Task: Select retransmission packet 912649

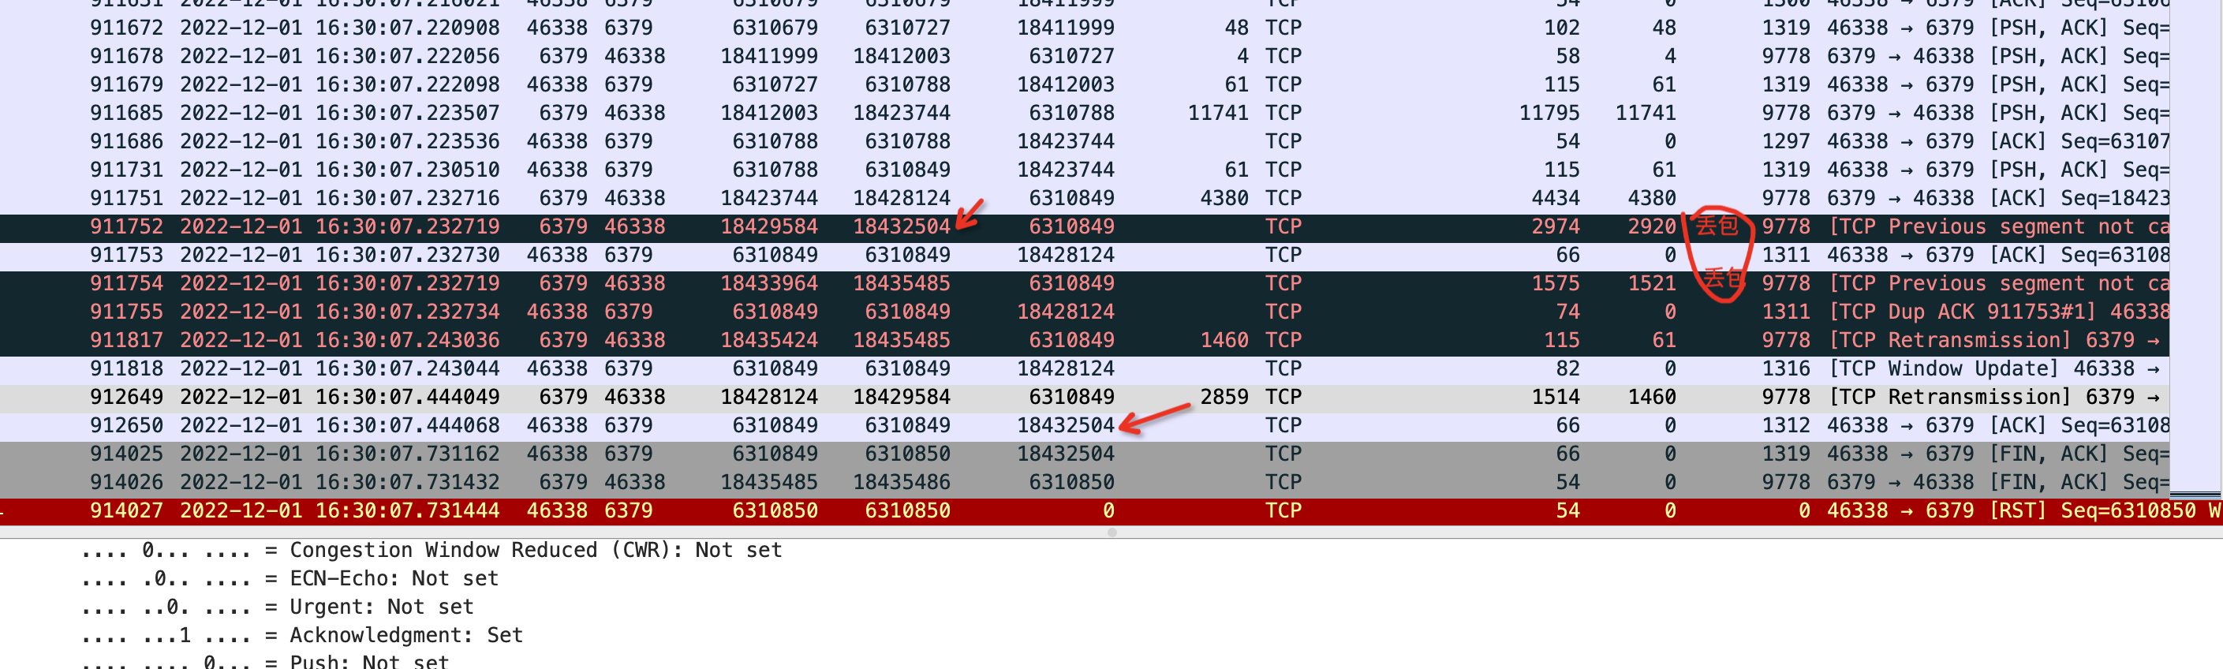Action: click(1085, 397)
